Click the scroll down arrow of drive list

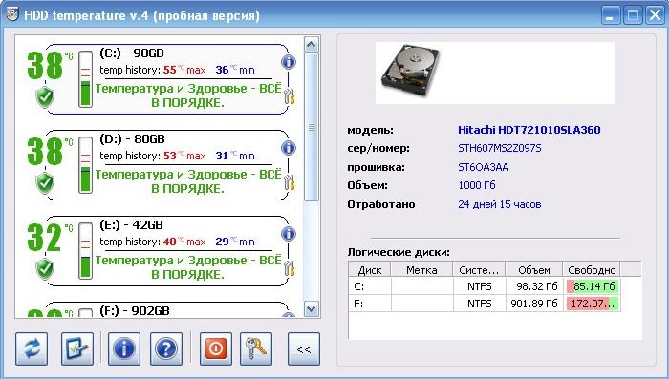pyautogui.click(x=312, y=309)
